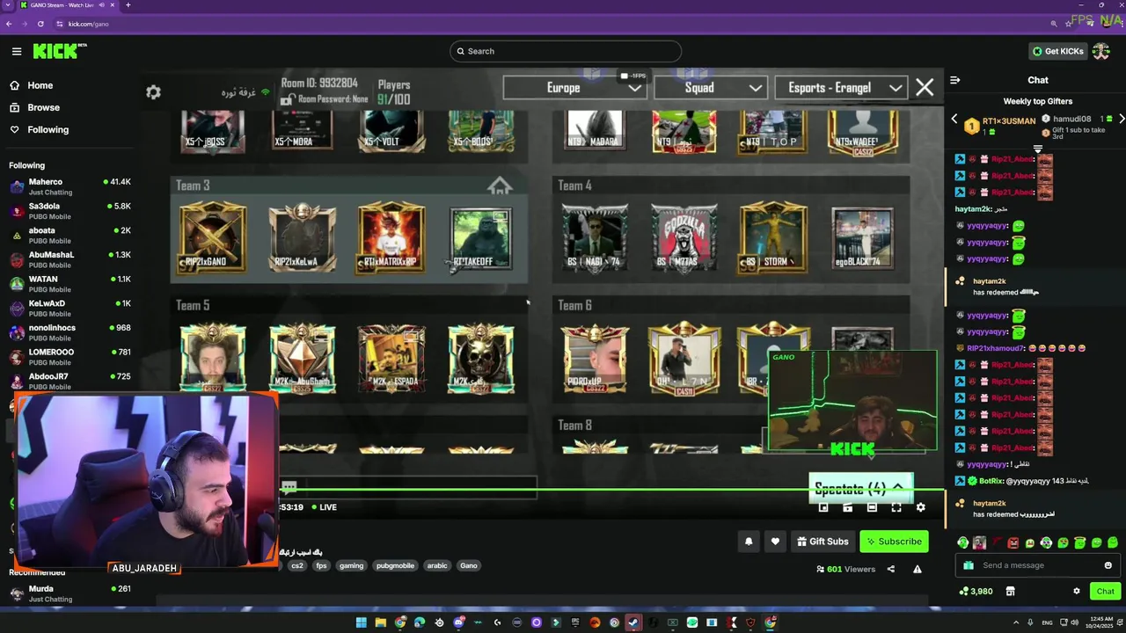The image size is (1126, 633).
Task: Open File Explorer from taskbar
Action: 380,622
